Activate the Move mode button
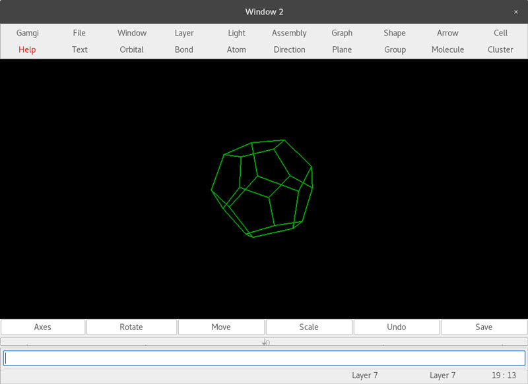This screenshot has width=528, height=384. 221,327
